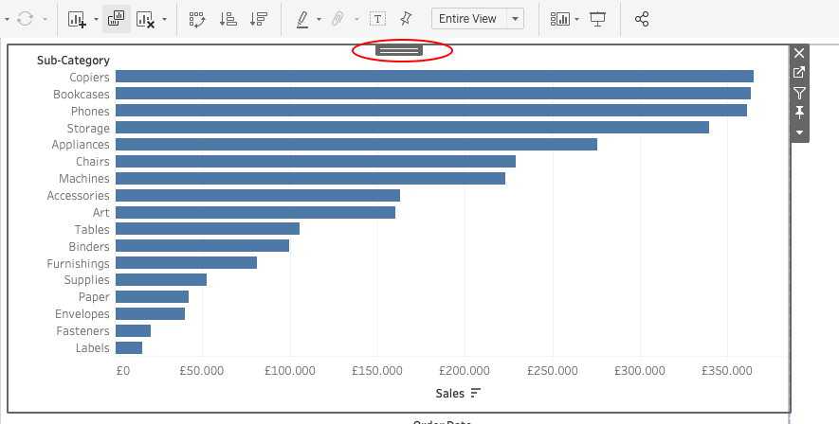Select the Copiers bar
The image size is (839, 424).
point(434,77)
